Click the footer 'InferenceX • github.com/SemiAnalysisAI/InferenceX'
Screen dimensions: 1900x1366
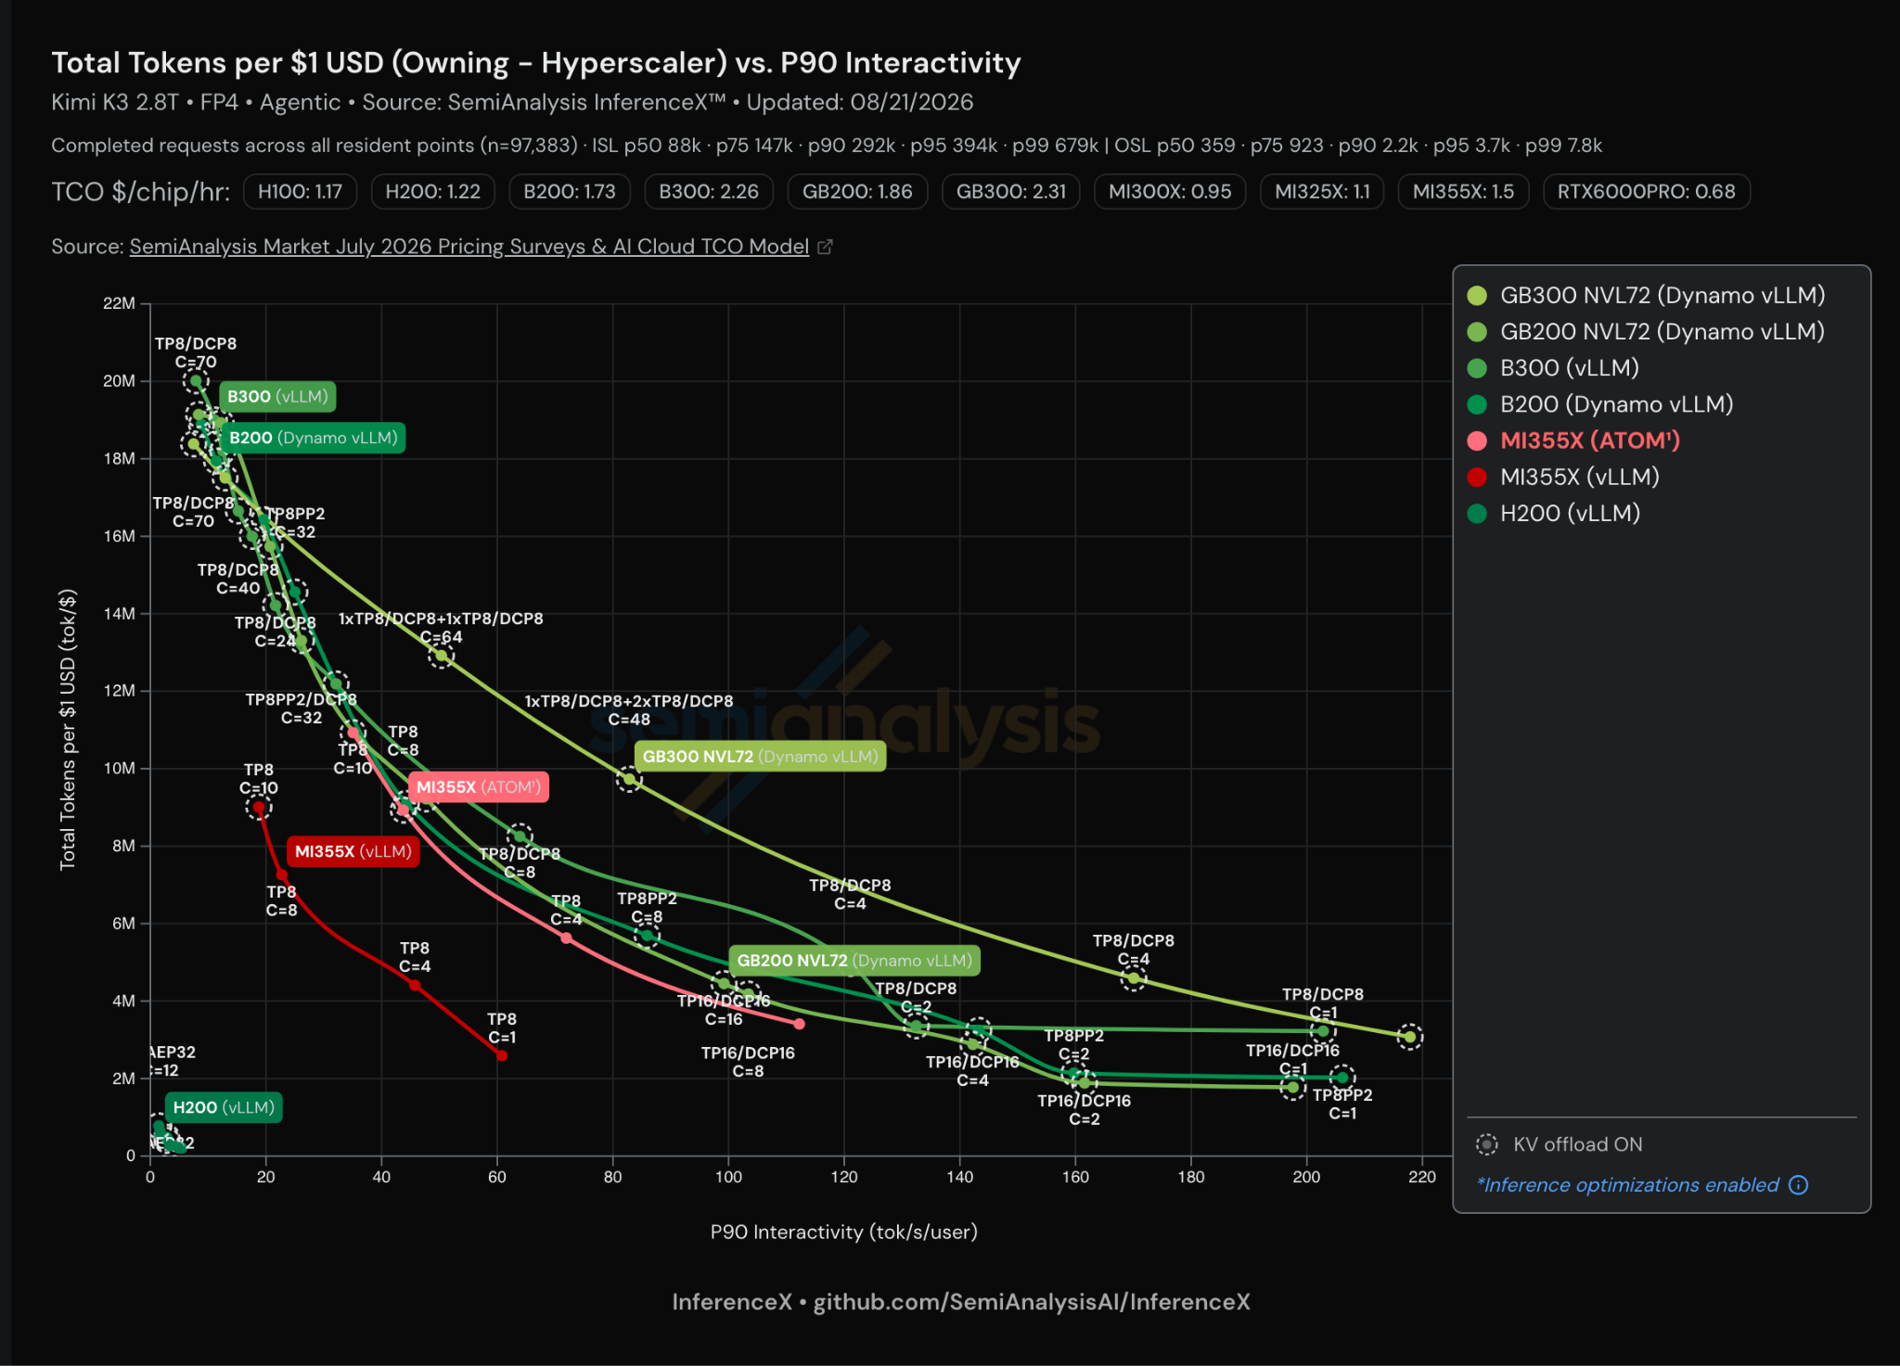tap(961, 1302)
